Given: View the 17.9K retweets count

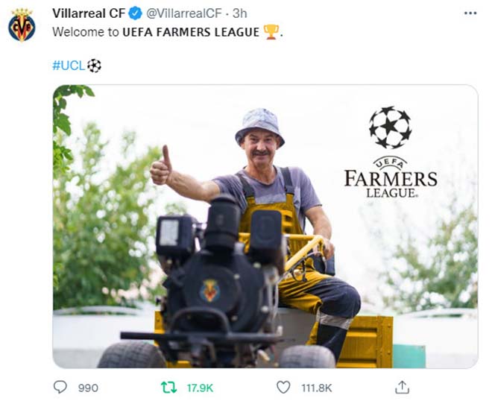Looking at the screenshot, I should point(201,388).
